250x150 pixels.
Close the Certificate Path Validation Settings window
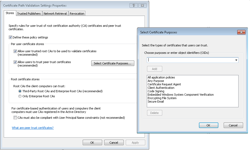click(x=142, y=5)
